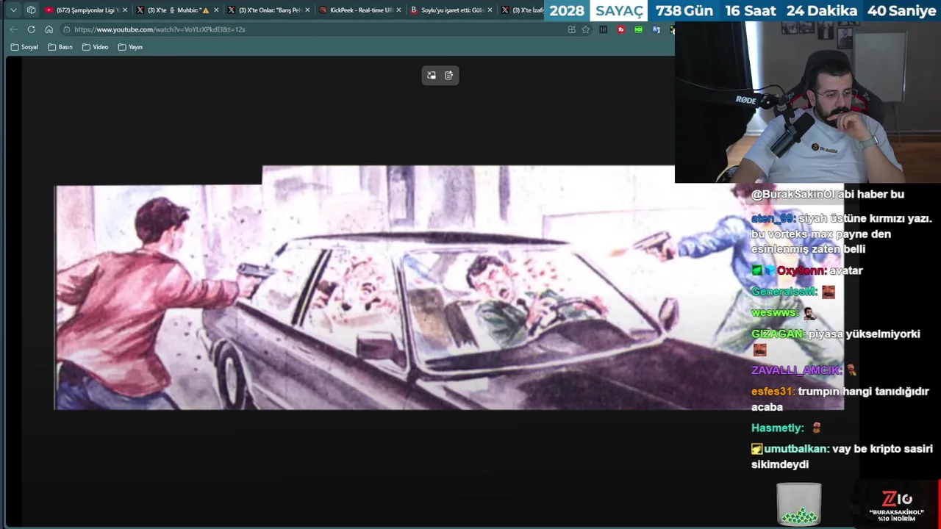Click the 'piyasa yükselmiyorki' chat message
This screenshot has width=941, height=529.
pos(864,334)
